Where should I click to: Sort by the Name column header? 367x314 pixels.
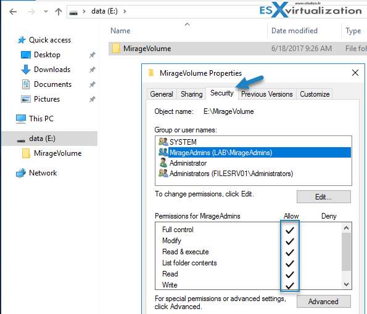coord(120,31)
